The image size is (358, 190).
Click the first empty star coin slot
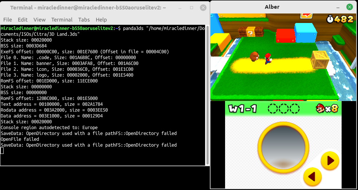point(272,108)
